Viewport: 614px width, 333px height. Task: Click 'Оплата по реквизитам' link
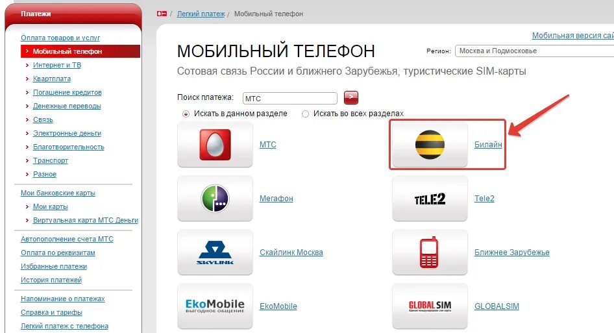click(x=58, y=253)
